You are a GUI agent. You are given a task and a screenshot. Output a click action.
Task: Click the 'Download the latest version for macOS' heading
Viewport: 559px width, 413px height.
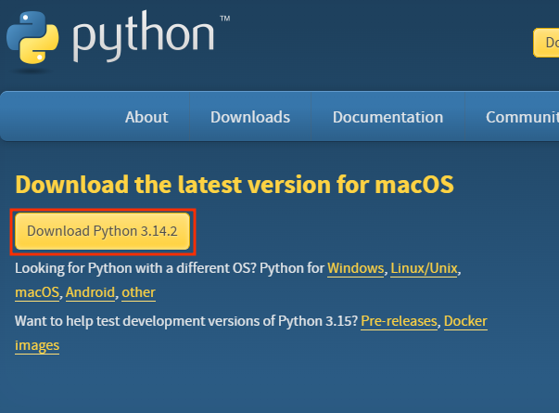(x=235, y=184)
